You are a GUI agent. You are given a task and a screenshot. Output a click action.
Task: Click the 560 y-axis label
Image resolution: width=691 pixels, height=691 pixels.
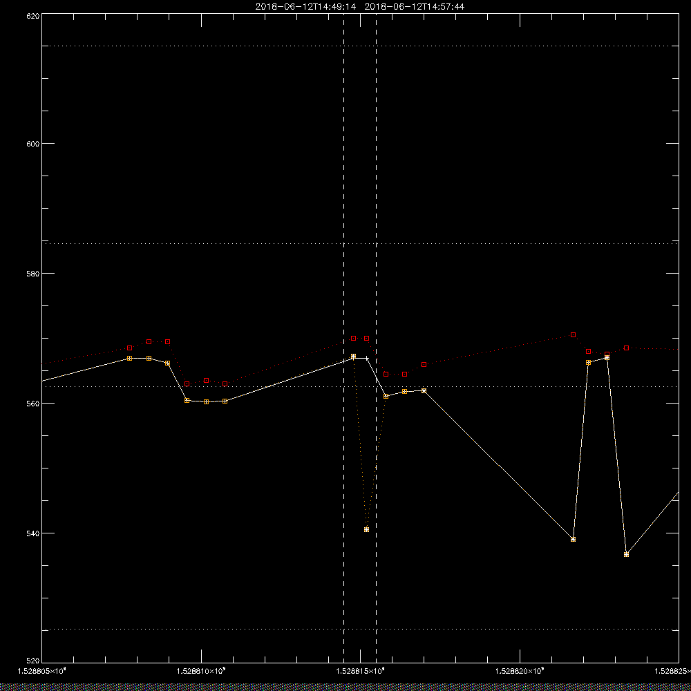(x=33, y=404)
